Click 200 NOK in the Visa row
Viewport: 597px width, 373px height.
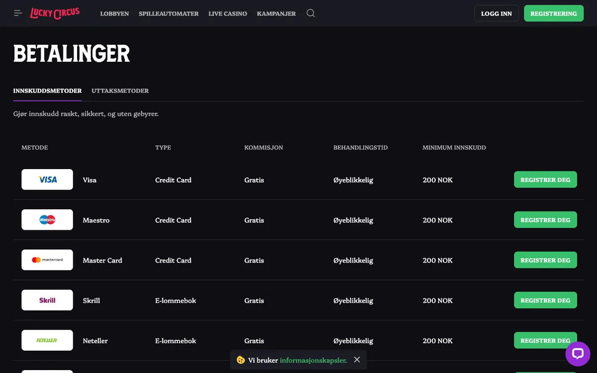click(438, 180)
